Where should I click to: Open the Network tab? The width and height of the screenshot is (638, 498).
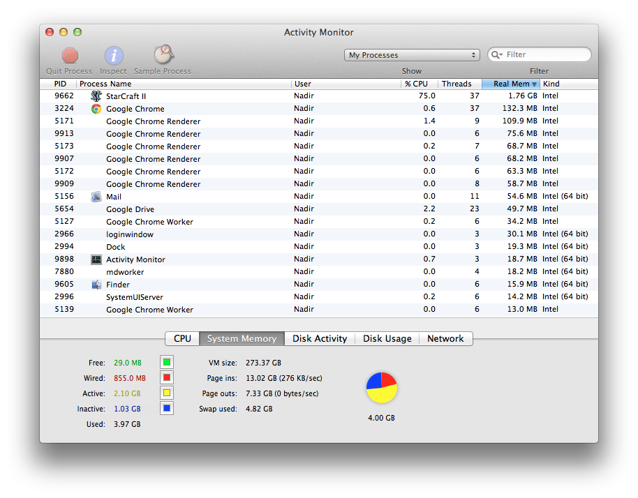pyautogui.click(x=445, y=339)
